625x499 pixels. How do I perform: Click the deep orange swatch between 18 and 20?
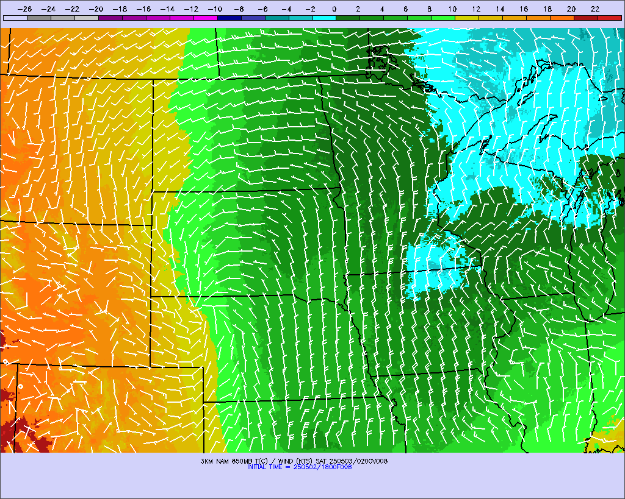pos(562,18)
